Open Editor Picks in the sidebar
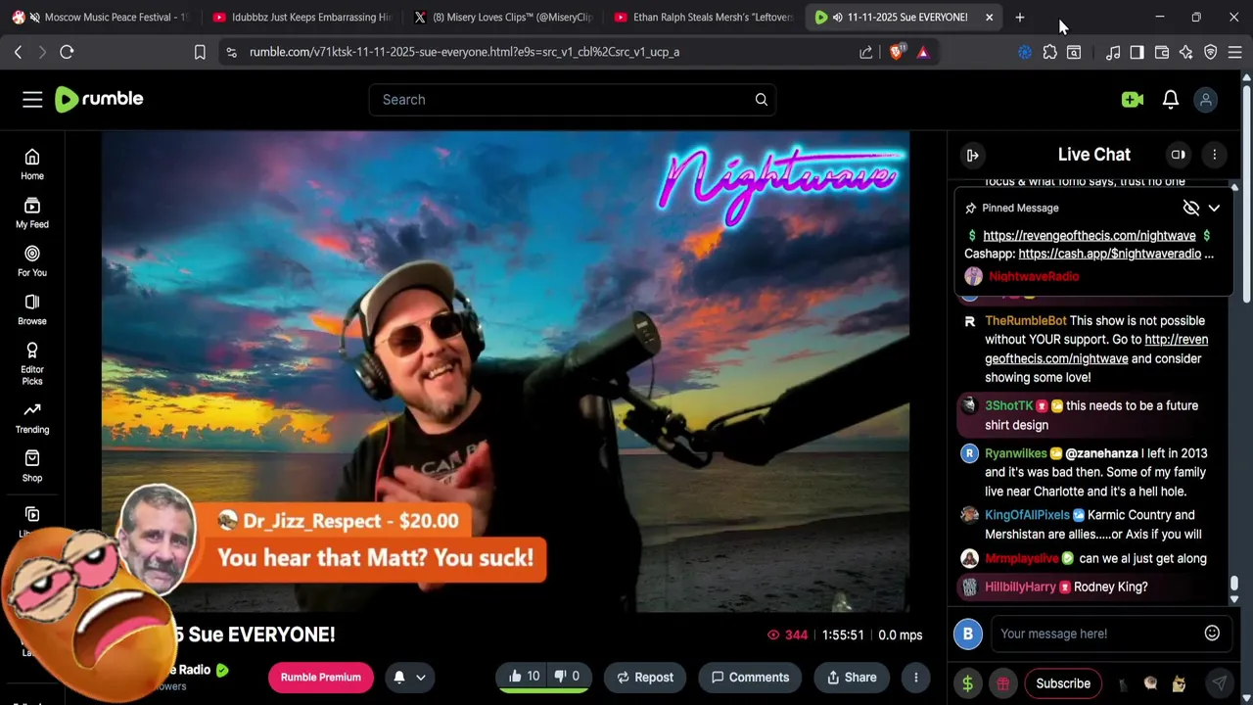This screenshot has height=705, width=1253. [32, 364]
